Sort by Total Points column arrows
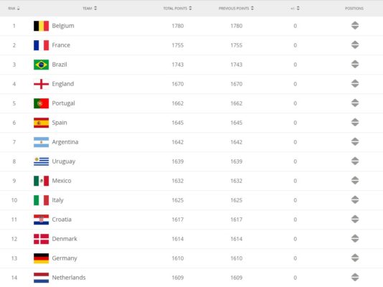 (190, 9)
